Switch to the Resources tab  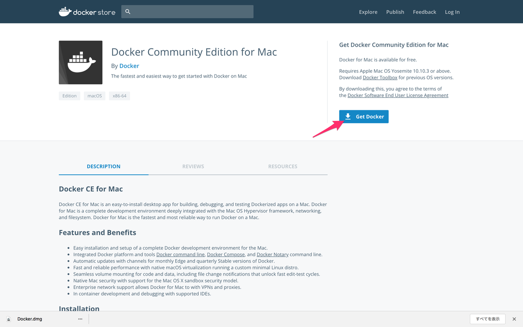point(283,167)
